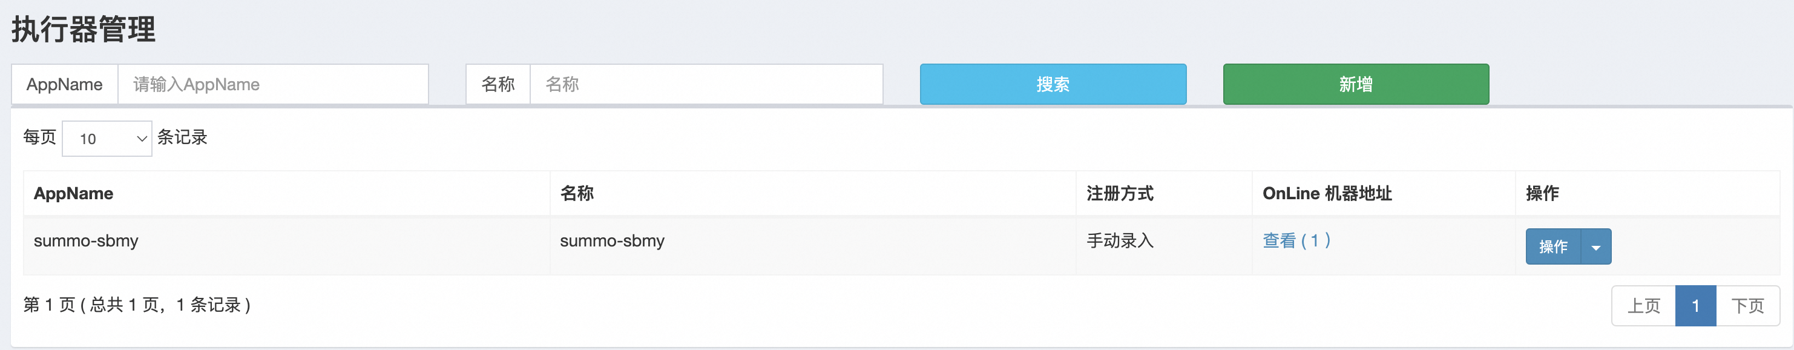Click the OnLine 机器地址 column header
This screenshot has width=1794, height=350.
[1327, 193]
